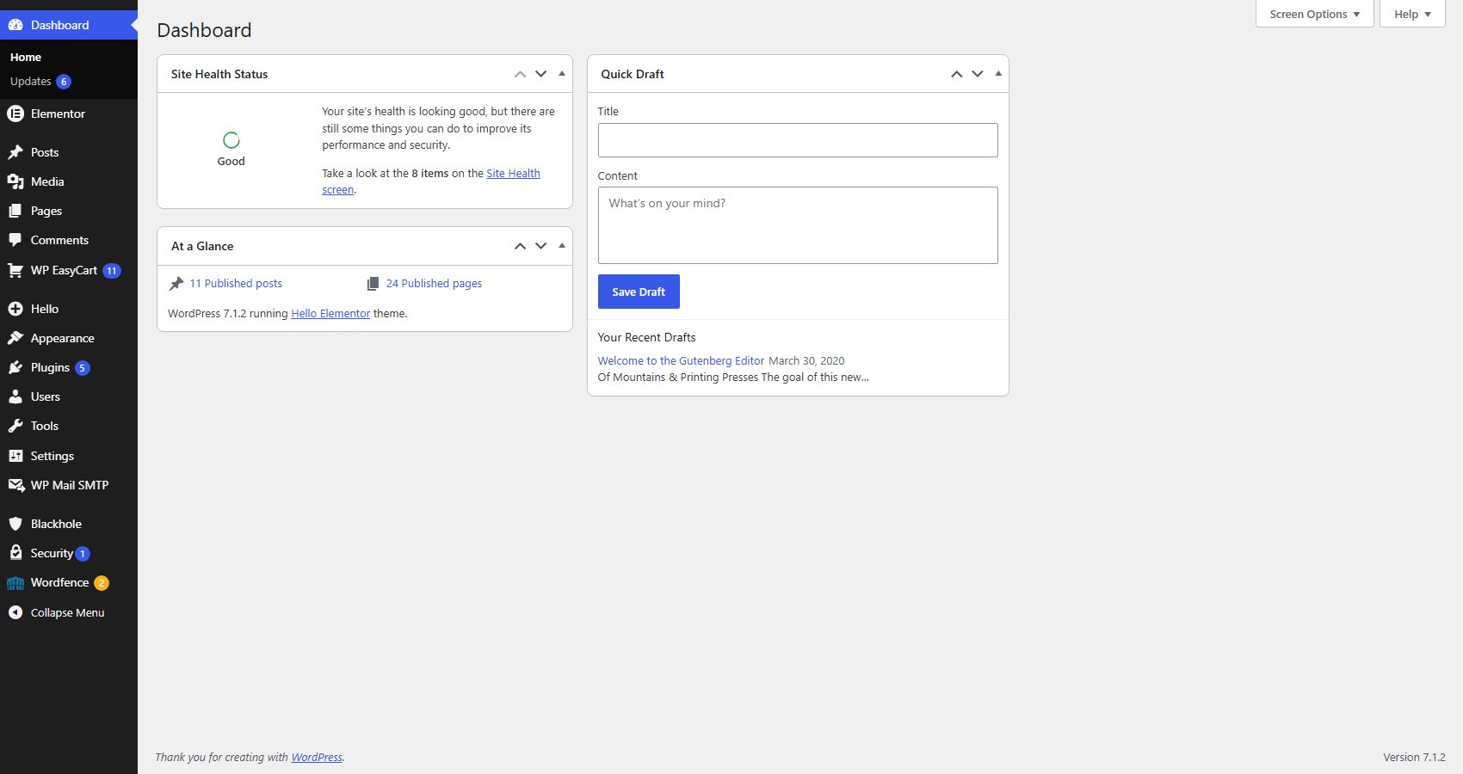This screenshot has width=1463, height=774.
Task: Click the Posts pushpin icon
Action: (x=15, y=152)
